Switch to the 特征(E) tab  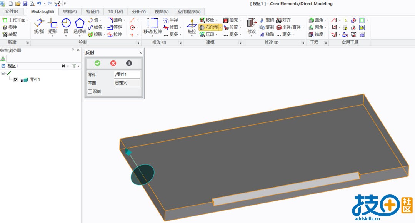pos(93,12)
